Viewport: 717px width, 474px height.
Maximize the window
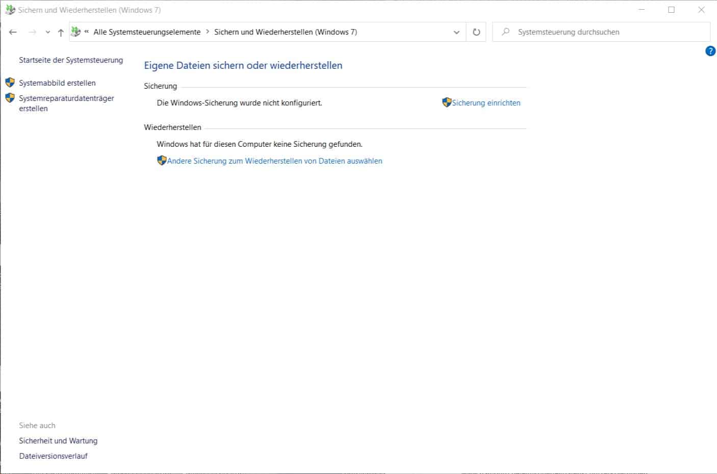[672, 10]
